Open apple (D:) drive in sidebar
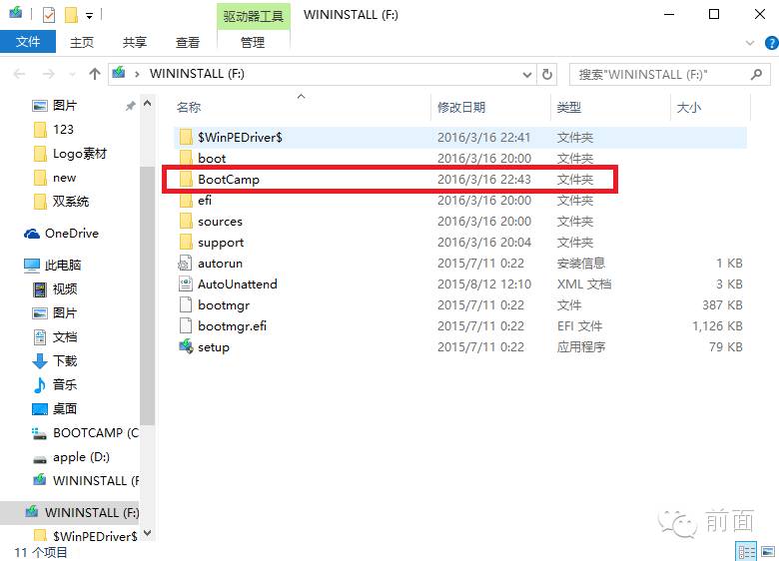 [81, 457]
